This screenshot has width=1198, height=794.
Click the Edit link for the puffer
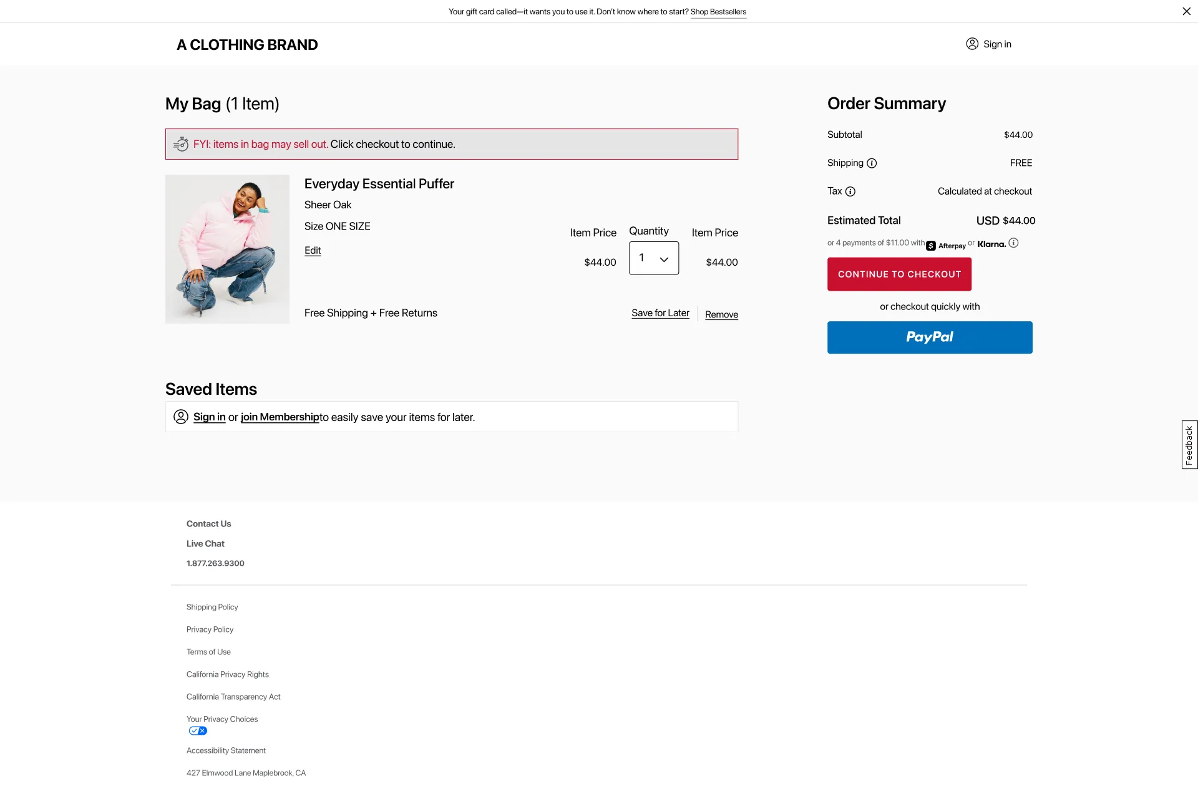312,250
